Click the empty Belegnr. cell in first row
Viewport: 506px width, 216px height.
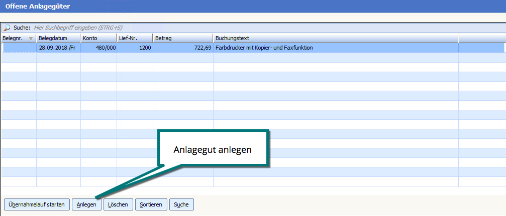(x=19, y=48)
